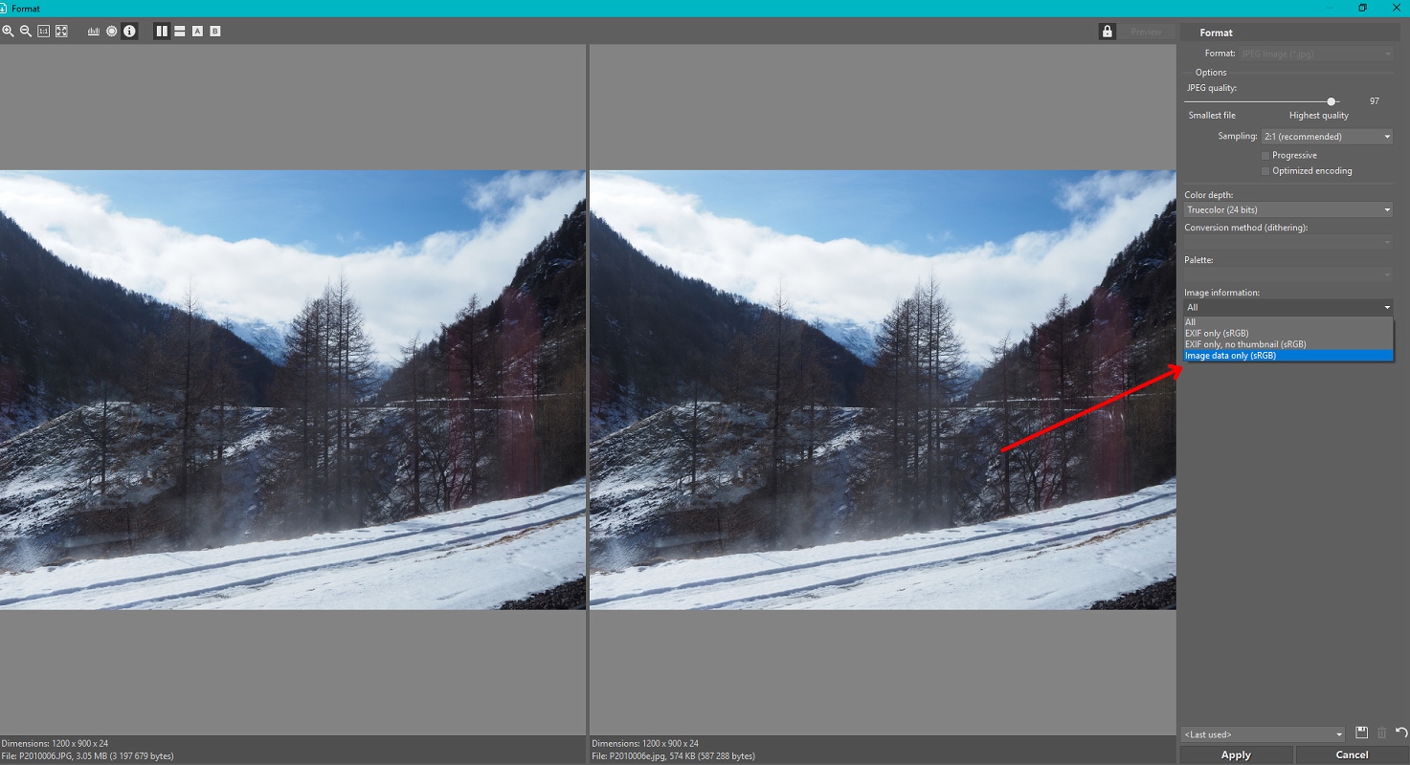
Task: Open the Last used presets dropdown
Action: (1263, 734)
